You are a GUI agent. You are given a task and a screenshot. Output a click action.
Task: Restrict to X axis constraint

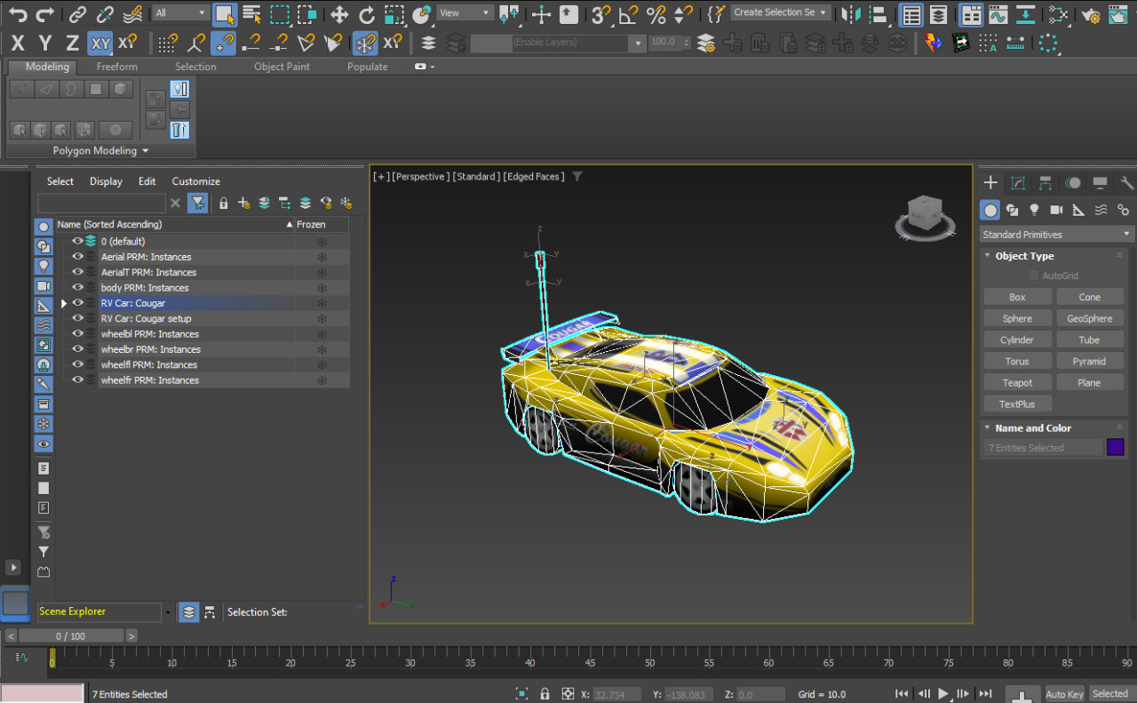(18, 43)
